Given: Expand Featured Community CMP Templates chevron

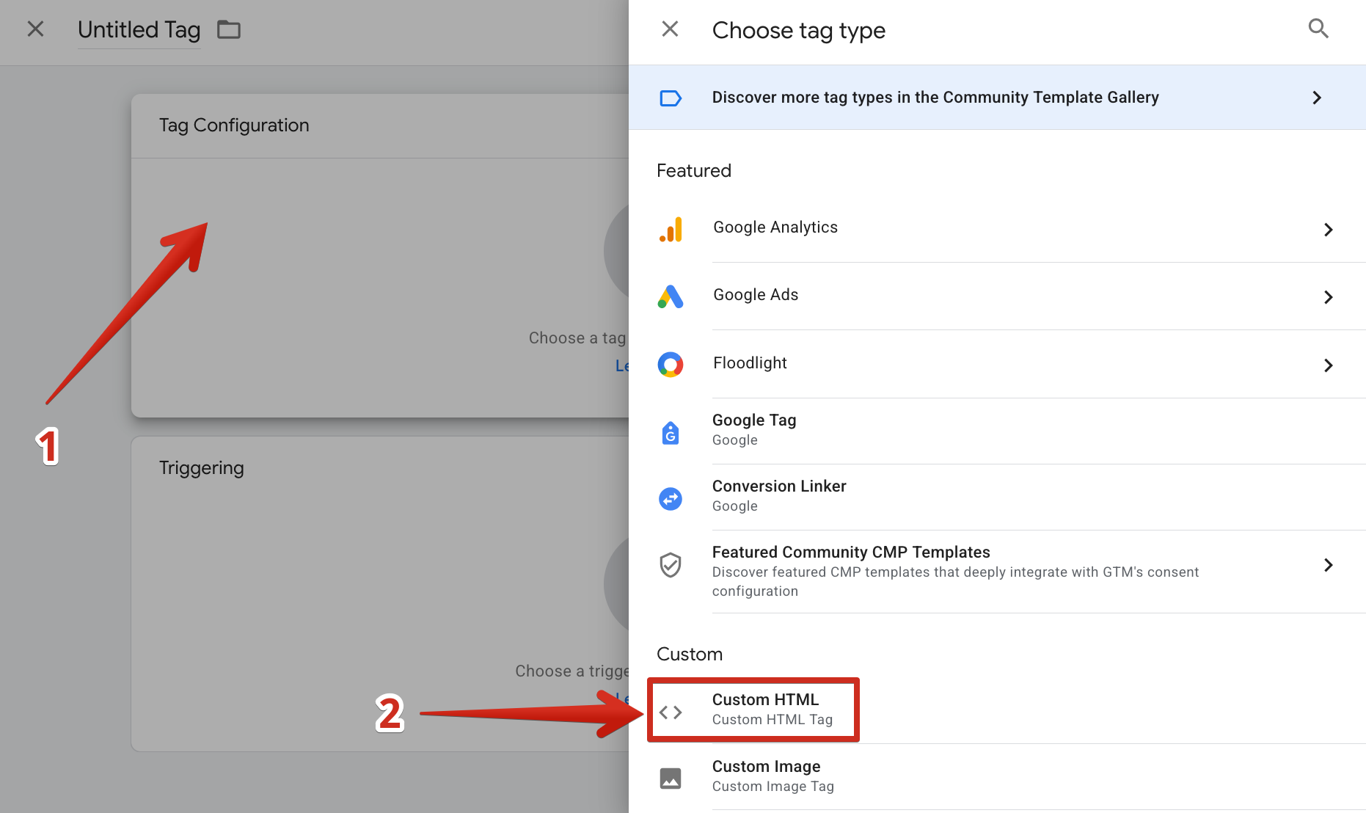Looking at the screenshot, I should pos(1328,565).
